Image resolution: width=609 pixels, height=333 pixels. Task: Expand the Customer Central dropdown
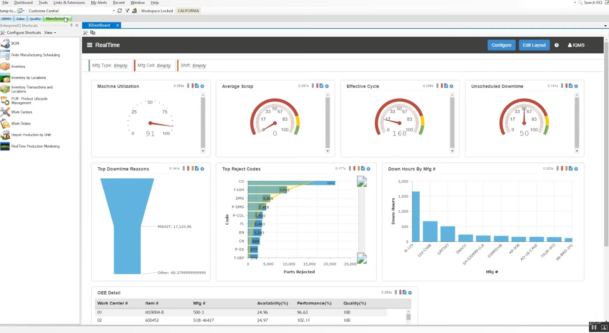coord(114,11)
